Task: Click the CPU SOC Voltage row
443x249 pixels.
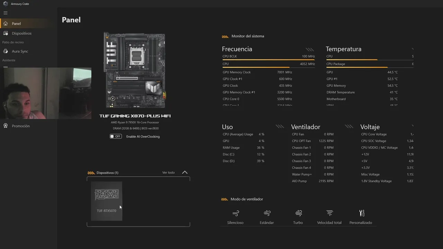Action: 387,141
